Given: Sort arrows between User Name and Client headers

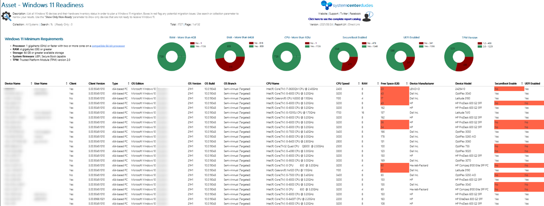Looking at the screenshot, I should coord(66,84).
